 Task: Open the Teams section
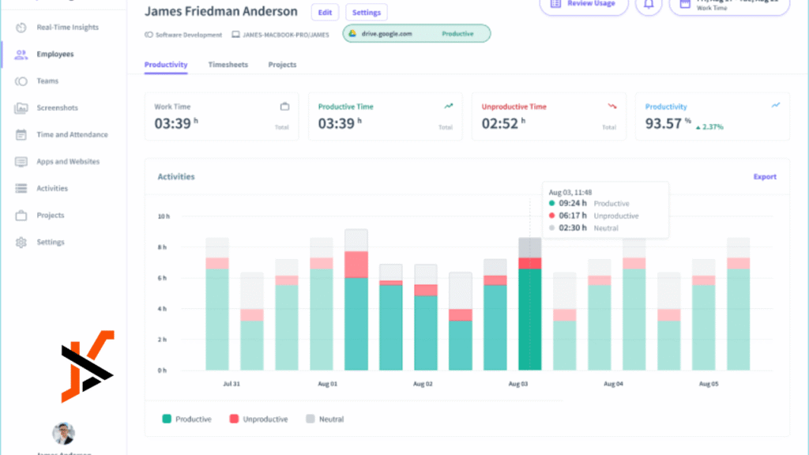[46, 81]
